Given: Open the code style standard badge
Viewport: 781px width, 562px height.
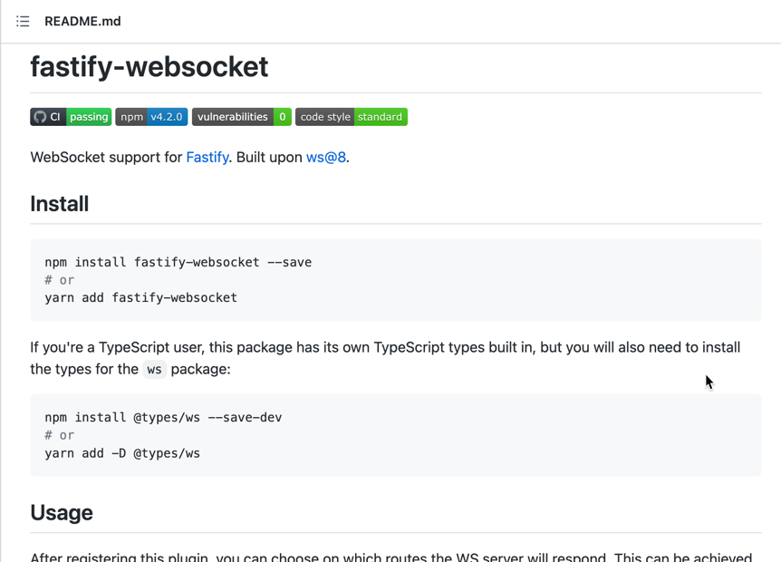Looking at the screenshot, I should 352,116.
